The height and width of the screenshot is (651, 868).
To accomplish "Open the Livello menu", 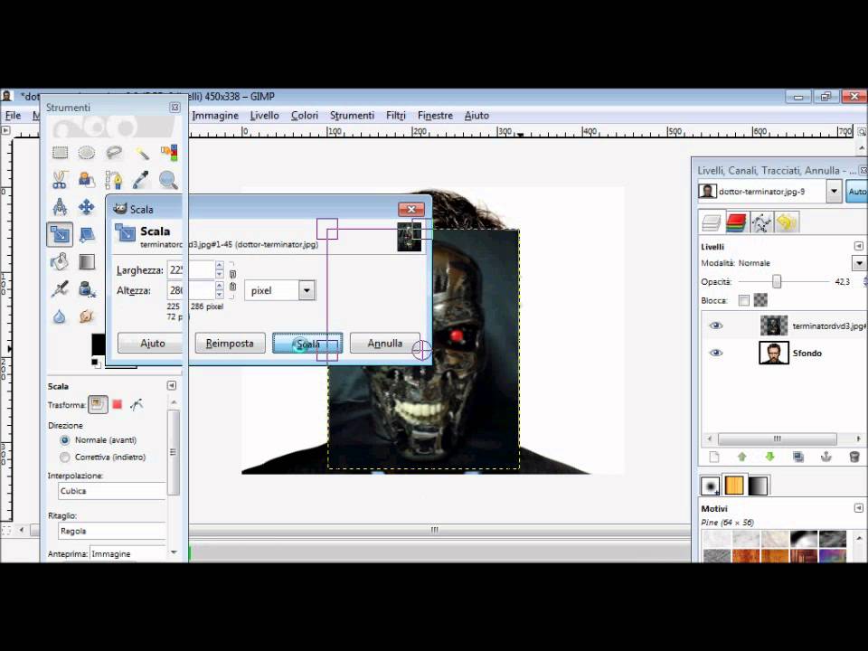I will click(x=264, y=115).
